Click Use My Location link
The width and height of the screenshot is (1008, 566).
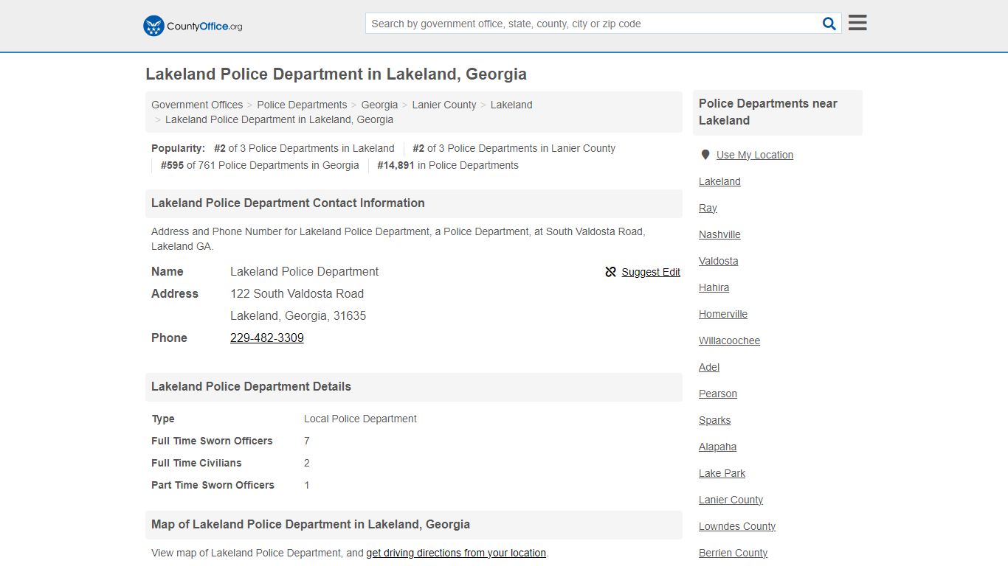(755, 155)
